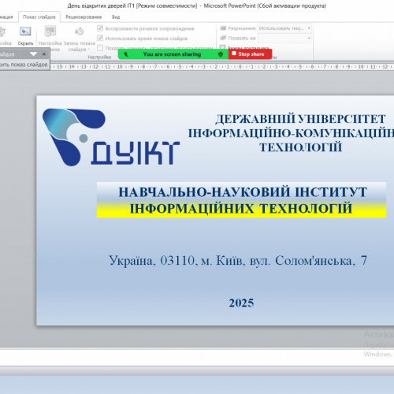Click the ДУІКТ logo on the slide
Image resolution: width=394 pixels, height=394 pixels.
tap(110, 137)
